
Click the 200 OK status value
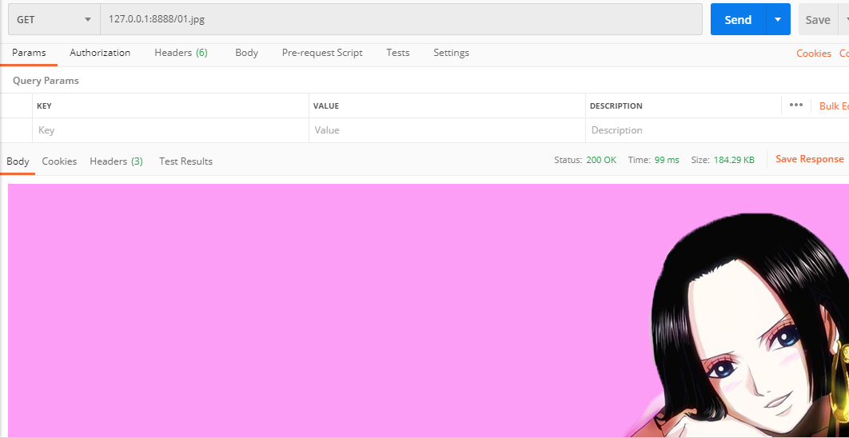point(601,161)
